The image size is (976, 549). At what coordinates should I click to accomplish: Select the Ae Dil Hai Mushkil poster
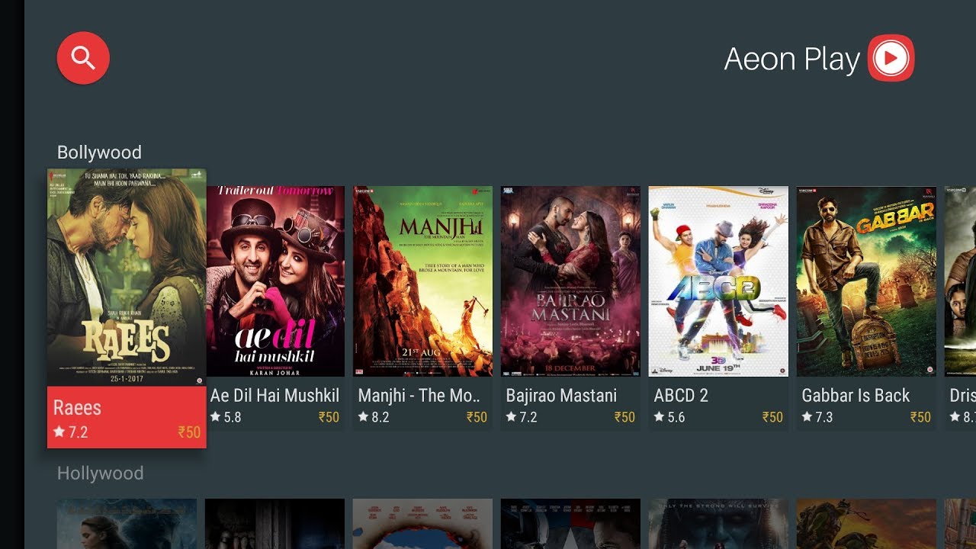[275, 281]
